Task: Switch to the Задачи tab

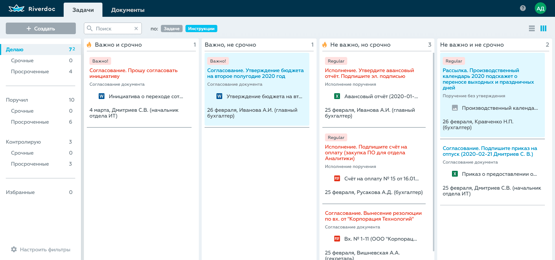Action: (83, 10)
